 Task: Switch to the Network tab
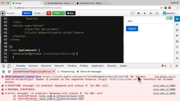coord(59,66)
